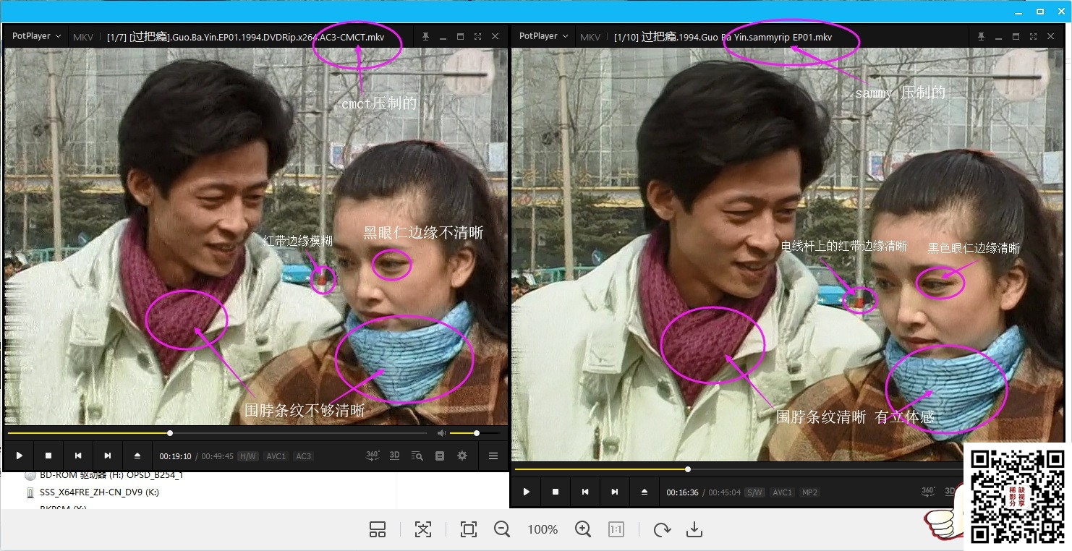Play video in the left PotPlayer window
Screen dimensions: 1072x551
pos(20,456)
